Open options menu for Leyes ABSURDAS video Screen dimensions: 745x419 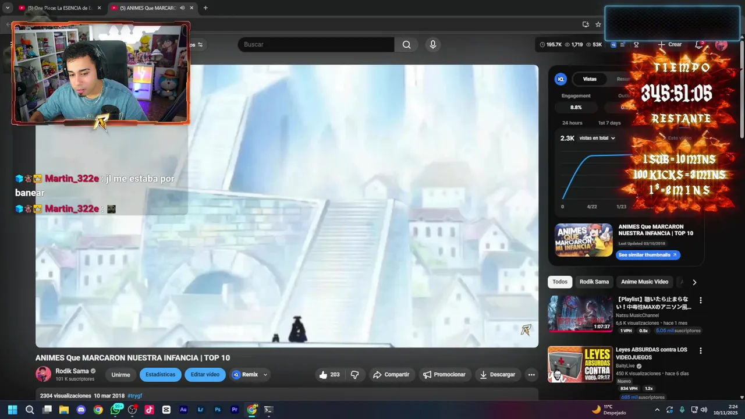click(701, 351)
